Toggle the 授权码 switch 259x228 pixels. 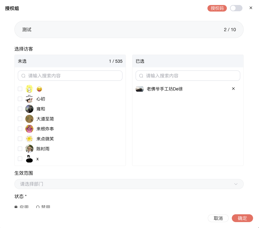pyautogui.click(x=236, y=8)
